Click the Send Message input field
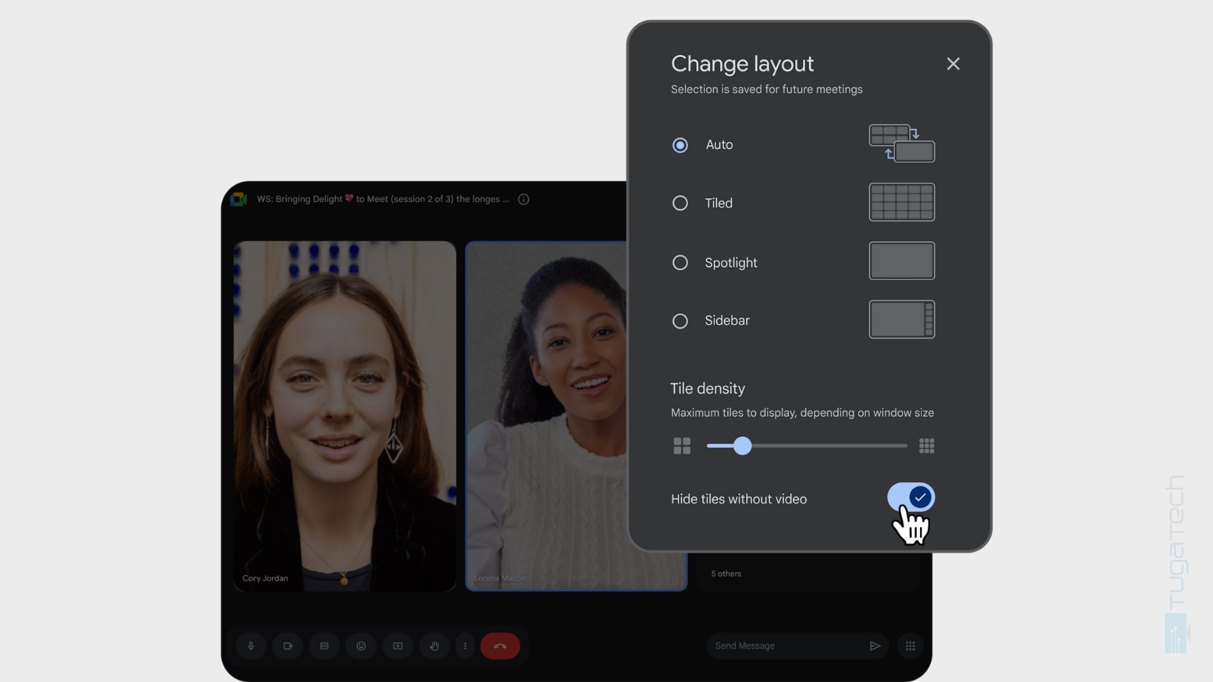 (x=797, y=646)
